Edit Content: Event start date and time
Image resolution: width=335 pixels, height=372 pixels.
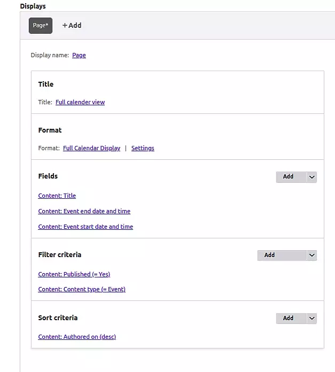[85, 227]
